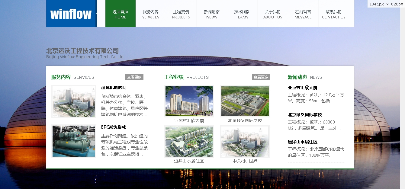View 亚运村汇欣大厦 project thumbnail
This screenshot has width=405, height=189.
(x=189, y=101)
